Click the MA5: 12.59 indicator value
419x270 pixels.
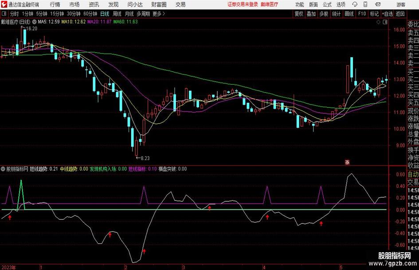click(x=49, y=22)
